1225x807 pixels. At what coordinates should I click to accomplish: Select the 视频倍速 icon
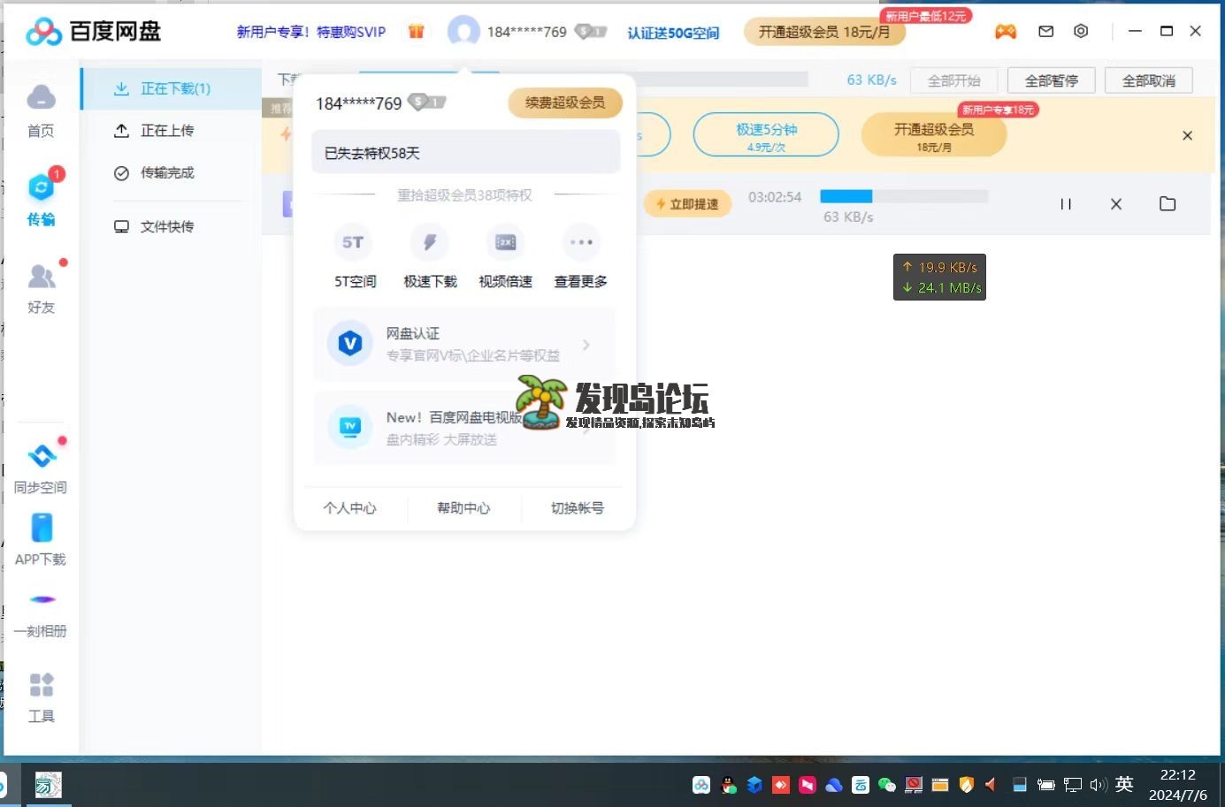click(505, 242)
